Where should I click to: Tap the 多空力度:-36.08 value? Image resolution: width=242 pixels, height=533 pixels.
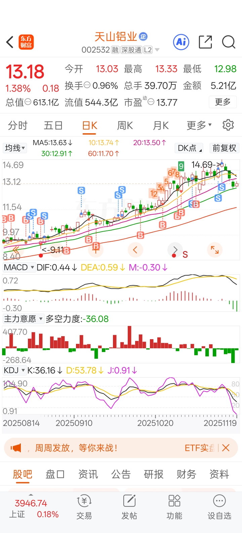click(77, 319)
